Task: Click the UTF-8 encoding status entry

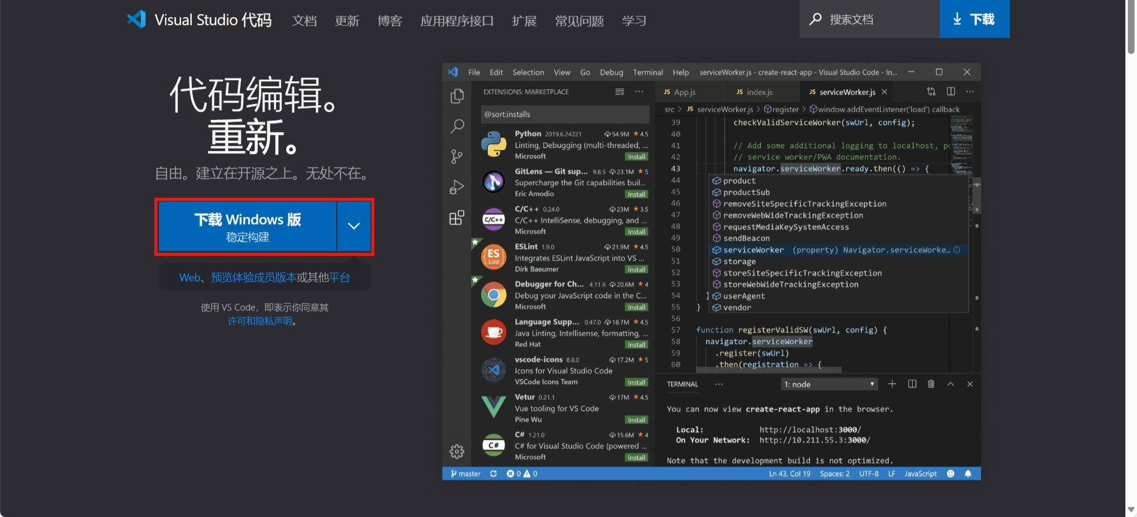Action: point(869,474)
